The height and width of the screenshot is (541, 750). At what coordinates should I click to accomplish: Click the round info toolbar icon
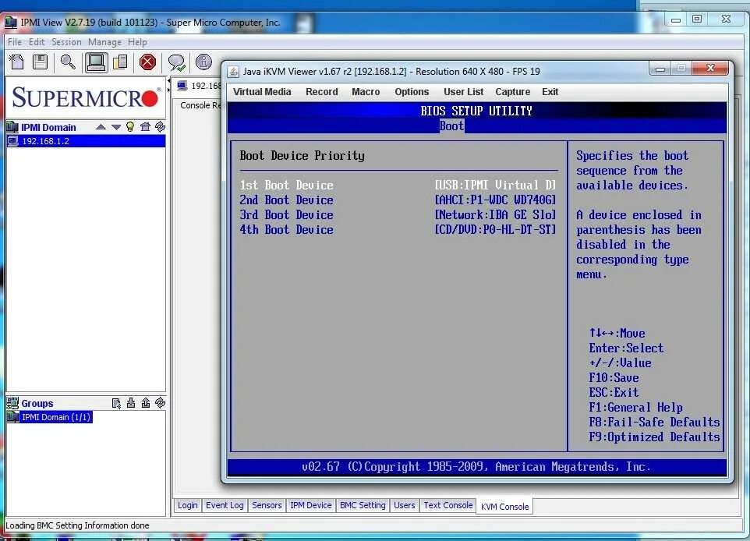[203, 62]
